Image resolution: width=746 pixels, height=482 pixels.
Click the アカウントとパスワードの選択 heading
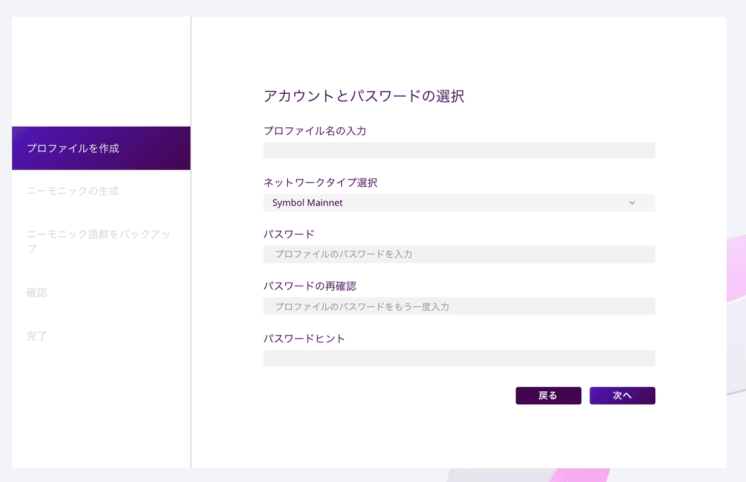[364, 96]
